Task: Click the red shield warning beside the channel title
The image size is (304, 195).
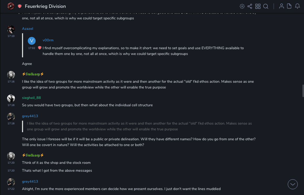Action: 20,6
